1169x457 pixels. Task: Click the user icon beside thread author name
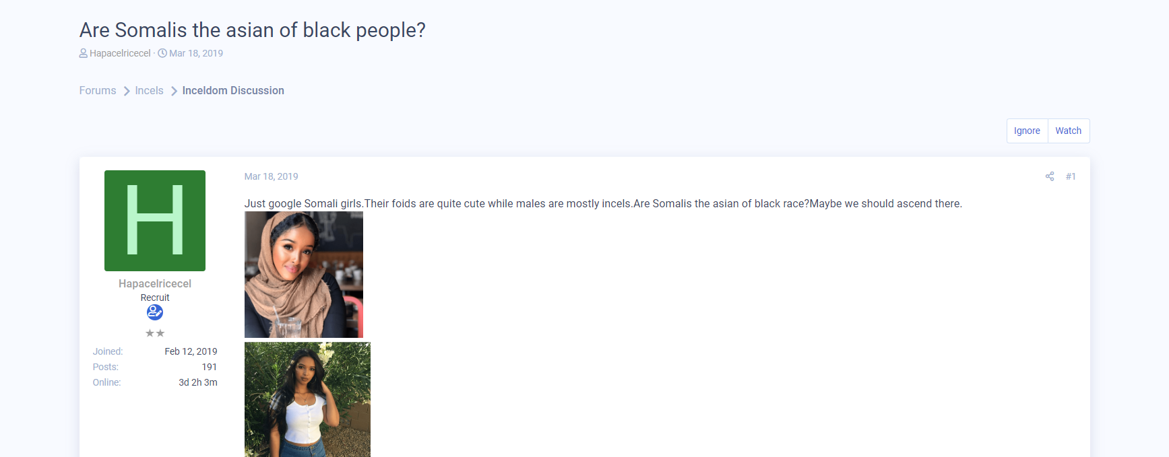coord(84,53)
